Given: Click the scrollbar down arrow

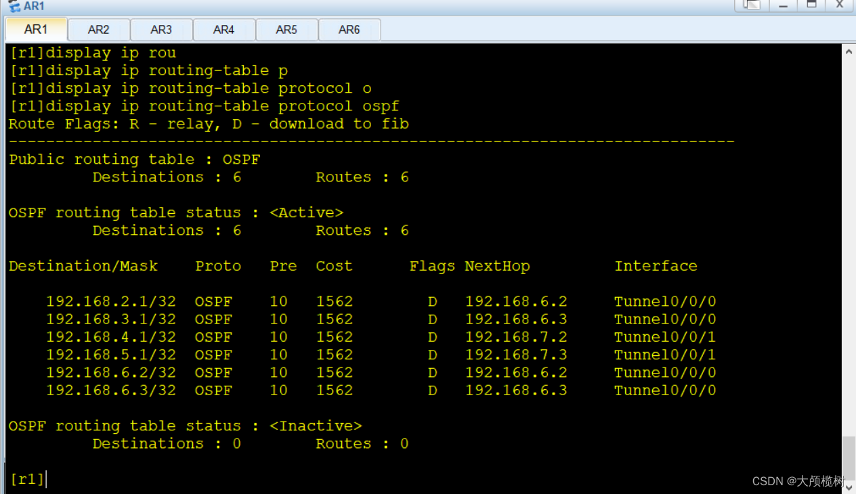Looking at the screenshot, I should [x=849, y=487].
